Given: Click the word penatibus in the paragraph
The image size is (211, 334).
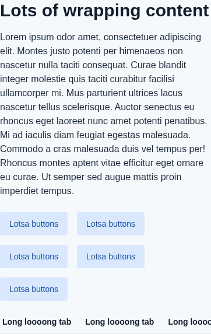Looking at the screenshot, I should [x=186, y=121].
